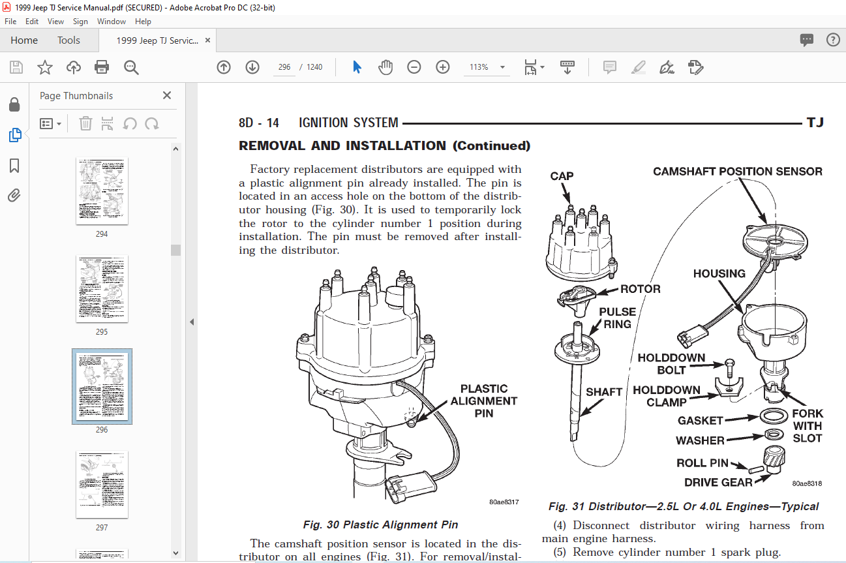The height and width of the screenshot is (563, 846).
Task: Click the thumbnails scroll up arrow
Action: click(x=175, y=148)
